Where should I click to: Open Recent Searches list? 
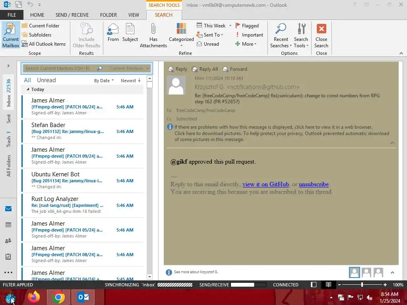click(x=281, y=35)
